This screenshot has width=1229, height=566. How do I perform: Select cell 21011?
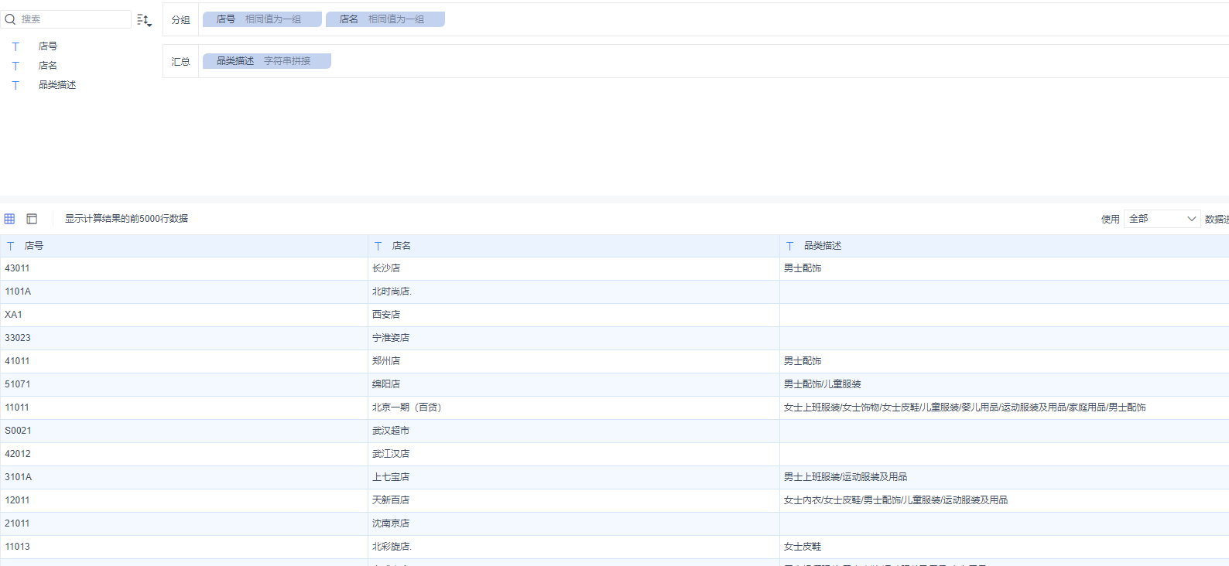click(184, 523)
